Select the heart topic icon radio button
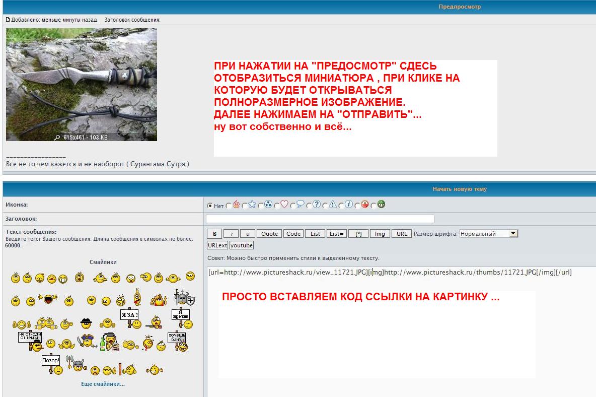596x397 pixels. click(277, 206)
